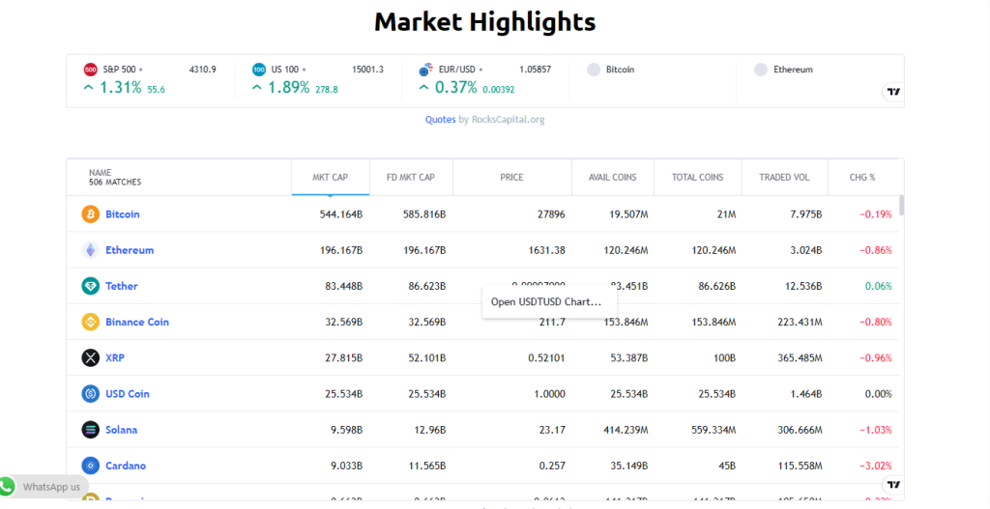Image resolution: width=990 pixels, height=509 pixels.
Task: Click Ethereum change -0.86%
Action: (876, 250)
